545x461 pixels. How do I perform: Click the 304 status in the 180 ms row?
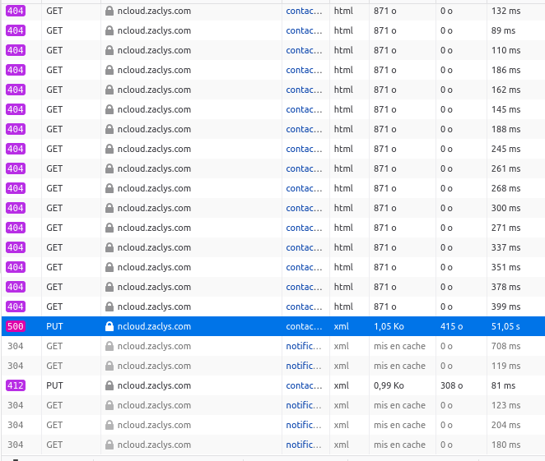tap(15, 445)
